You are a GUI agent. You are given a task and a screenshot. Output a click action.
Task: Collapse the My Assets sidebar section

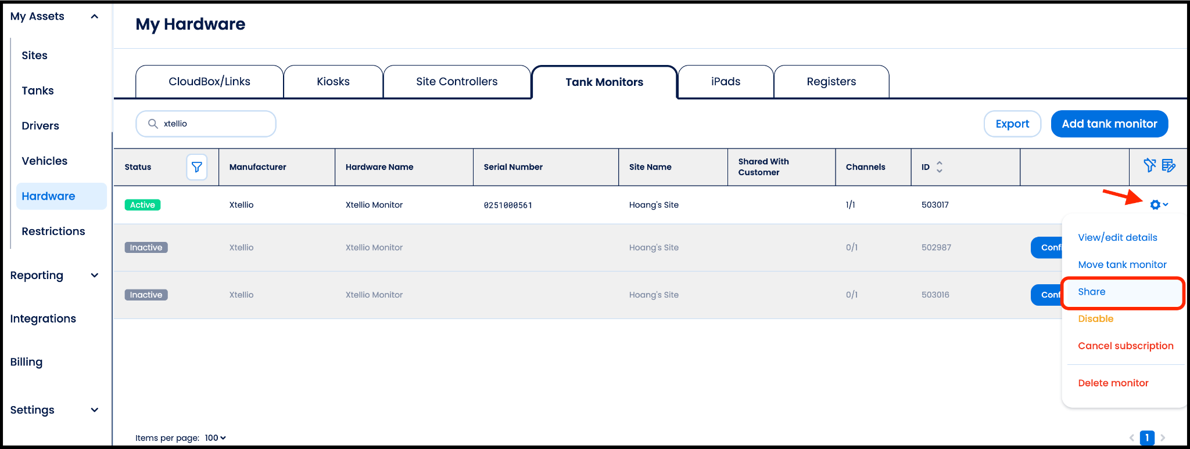[95, 16]
